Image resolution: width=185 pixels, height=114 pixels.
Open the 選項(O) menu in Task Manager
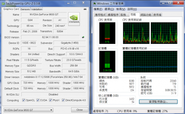(109, 9)
